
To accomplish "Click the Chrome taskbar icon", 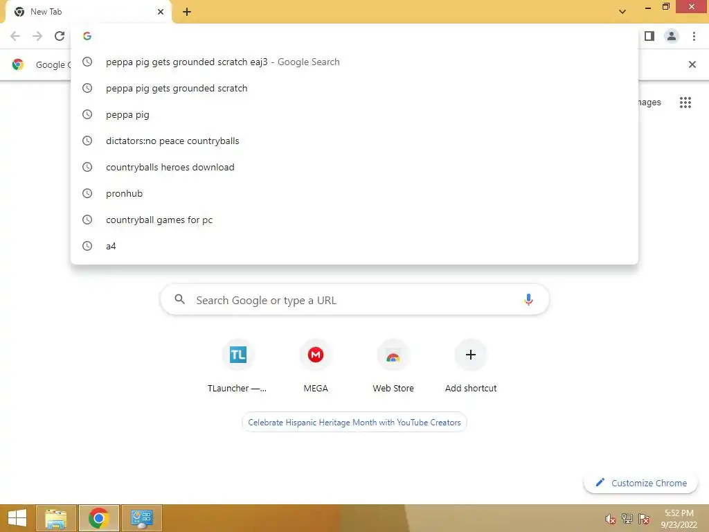I will pyautogui.click(x=98, y=518).
